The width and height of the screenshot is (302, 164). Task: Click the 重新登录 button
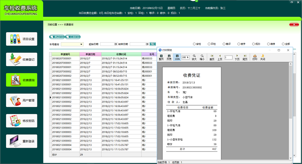point(22,141)
